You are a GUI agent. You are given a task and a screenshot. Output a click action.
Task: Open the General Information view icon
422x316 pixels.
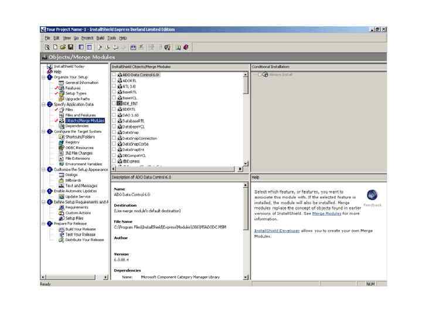[62, 83]
